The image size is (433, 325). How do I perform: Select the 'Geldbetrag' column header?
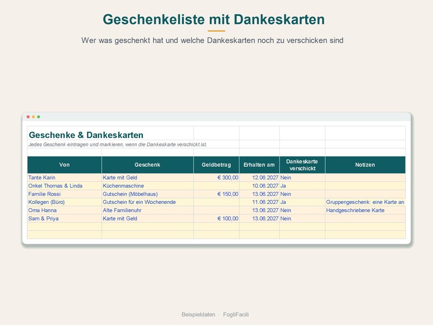(216, 165)
